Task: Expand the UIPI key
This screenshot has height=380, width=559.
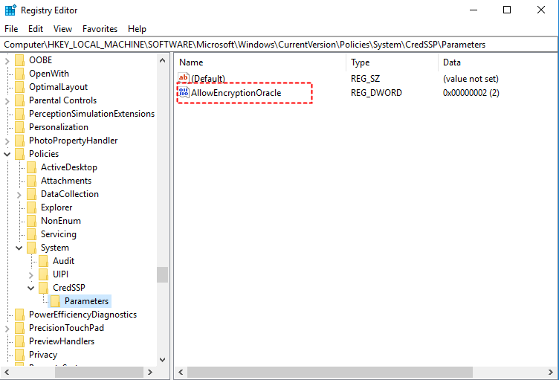Action: (x=30, y=275)
